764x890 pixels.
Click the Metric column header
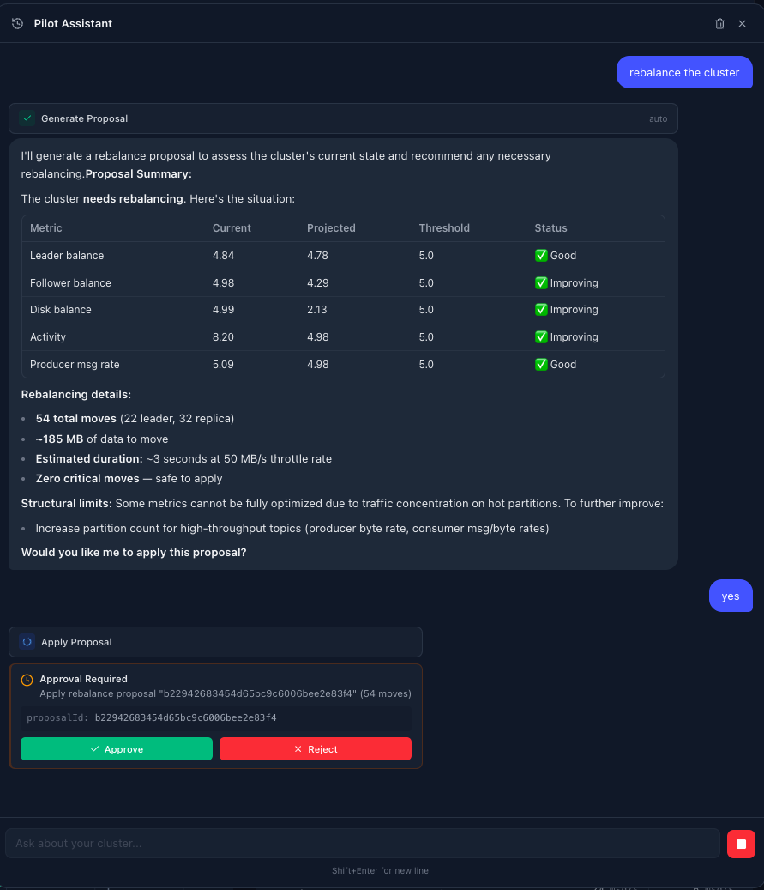[x=46, y=227]
